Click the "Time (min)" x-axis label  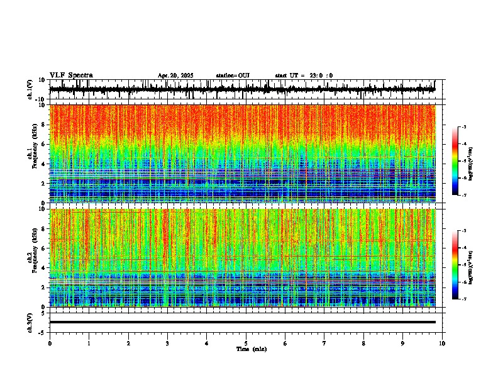[252, 349]
